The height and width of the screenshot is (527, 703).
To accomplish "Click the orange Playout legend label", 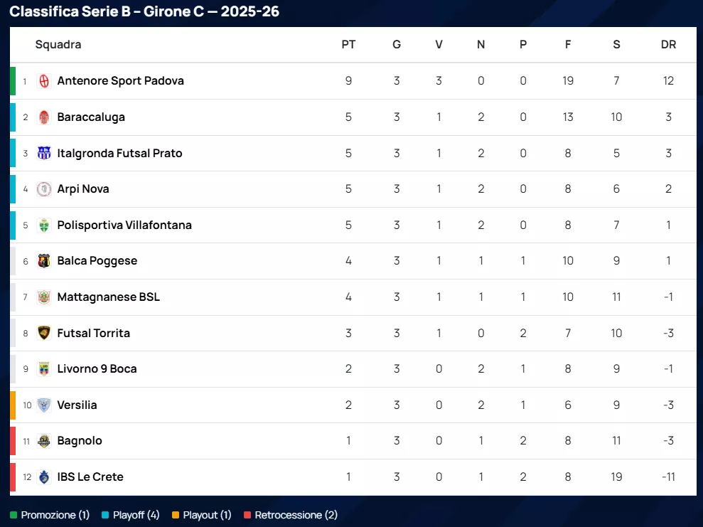I will (x=207, y=515).
